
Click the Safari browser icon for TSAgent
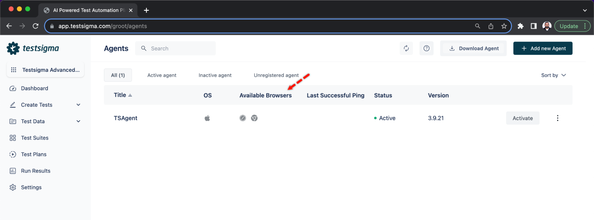[243, 118]
